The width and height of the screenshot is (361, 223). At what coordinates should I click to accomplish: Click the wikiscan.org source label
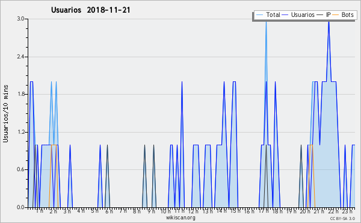[x=180, y=218]
